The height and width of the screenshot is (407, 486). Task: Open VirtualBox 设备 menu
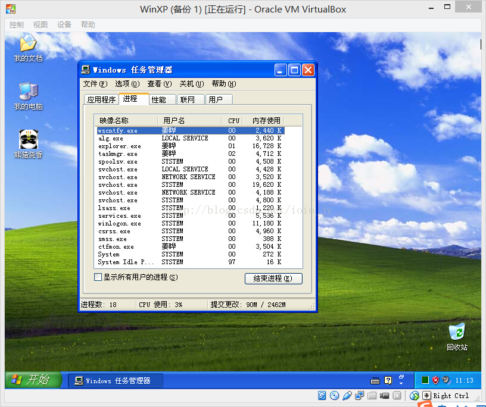coord(64,25)
